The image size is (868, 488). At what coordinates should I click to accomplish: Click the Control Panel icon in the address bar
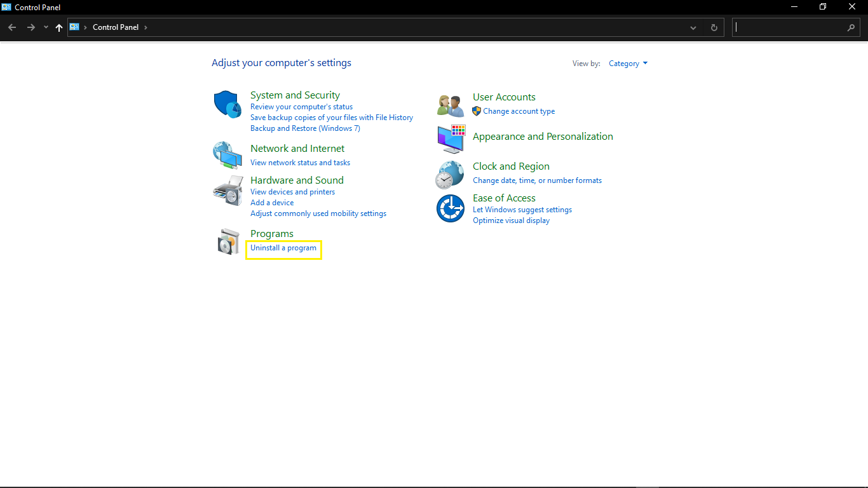pyautogui.click(x=74, y=27)
